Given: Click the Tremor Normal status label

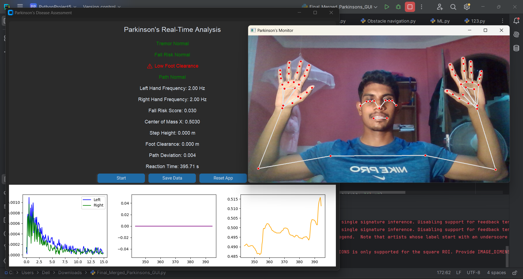Looking at the screenshot, I should [172, 44].
